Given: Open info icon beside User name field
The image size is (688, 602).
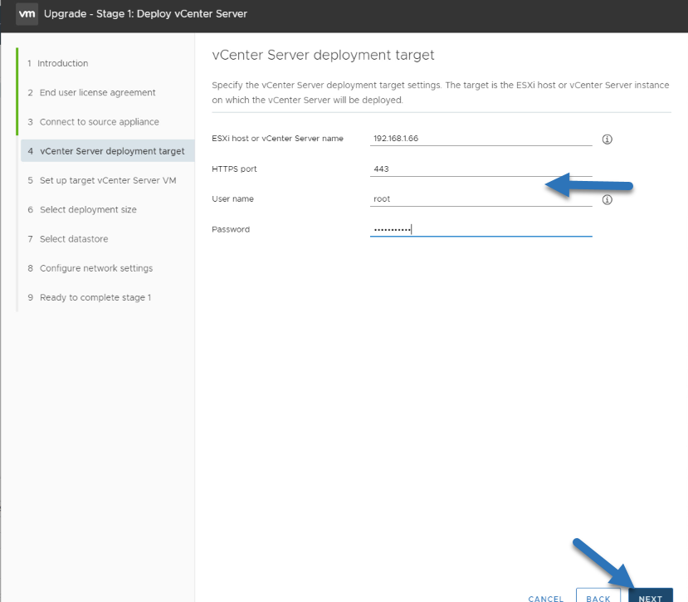Looking at the screenshot, I should pyautogui.click(x=607, y=200).
